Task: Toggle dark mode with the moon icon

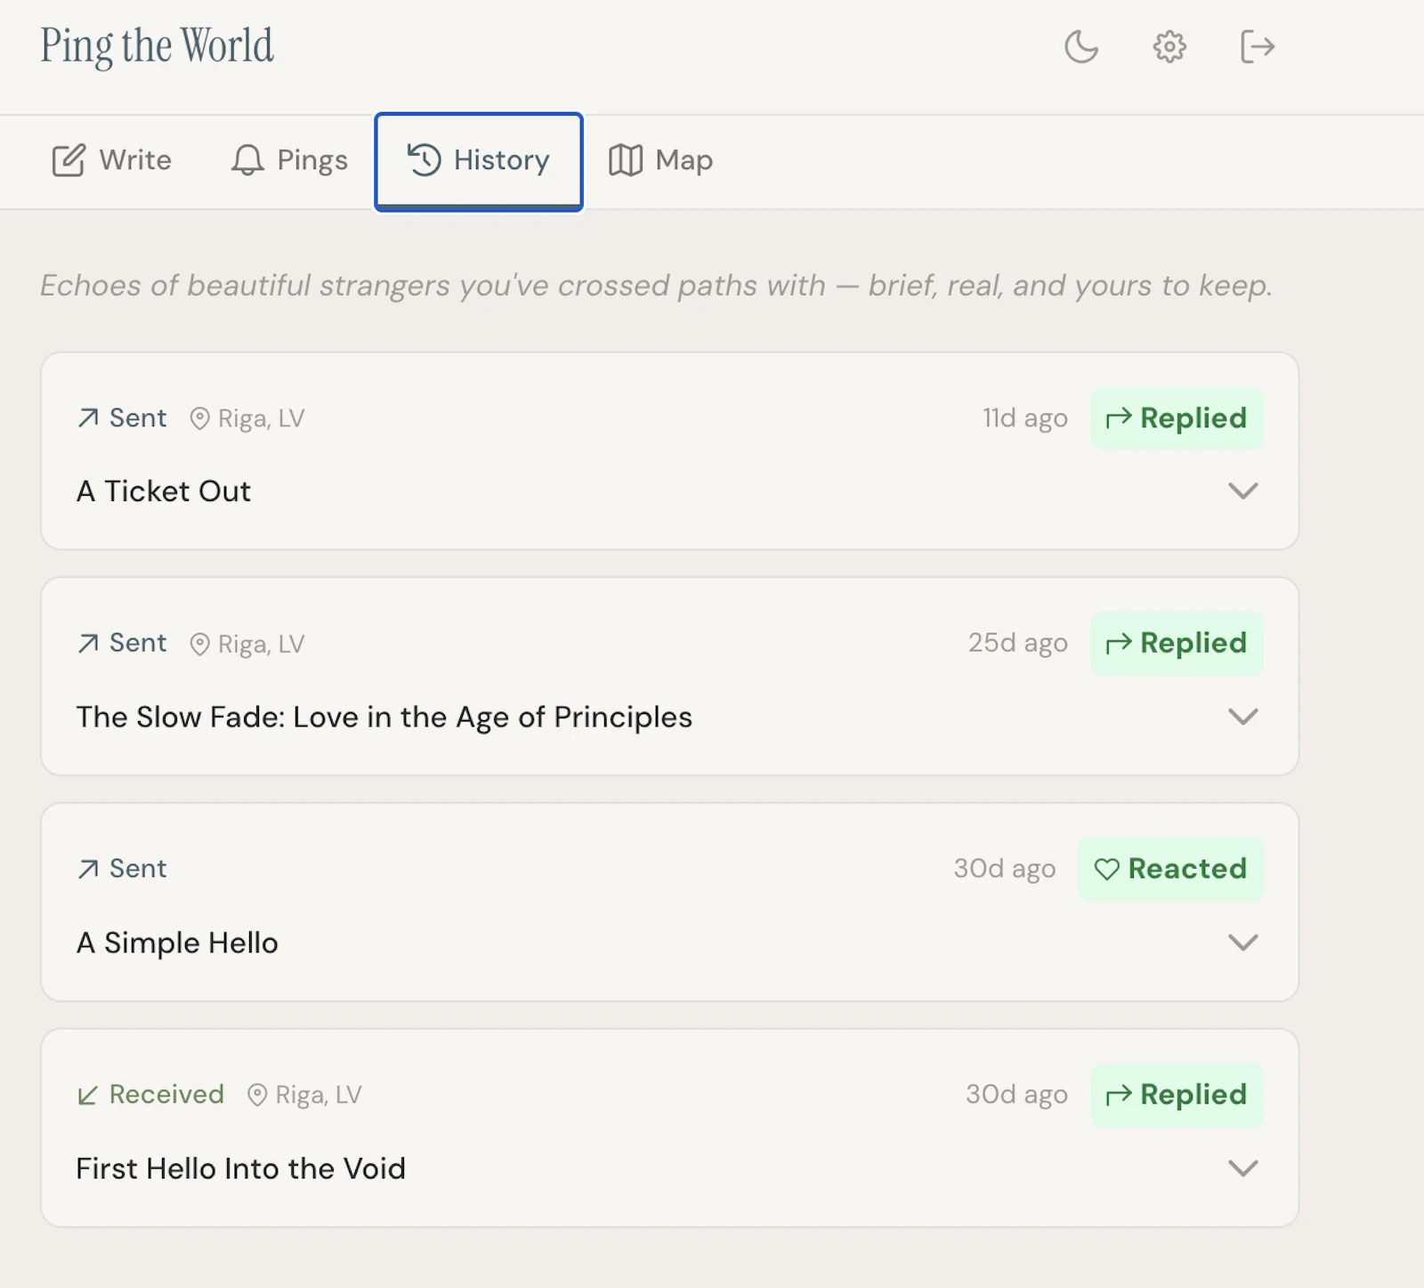Action: (1081, 46)
